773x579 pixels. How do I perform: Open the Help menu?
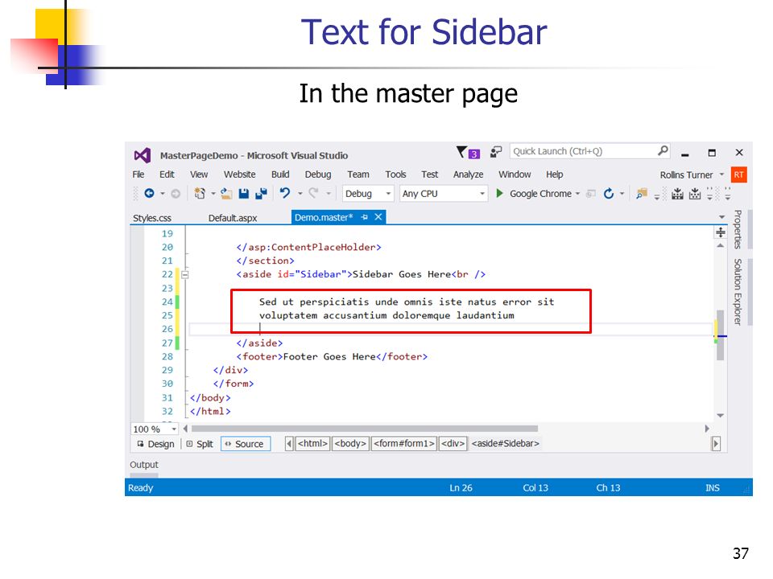pyautogui.click(x=554, y=175)
